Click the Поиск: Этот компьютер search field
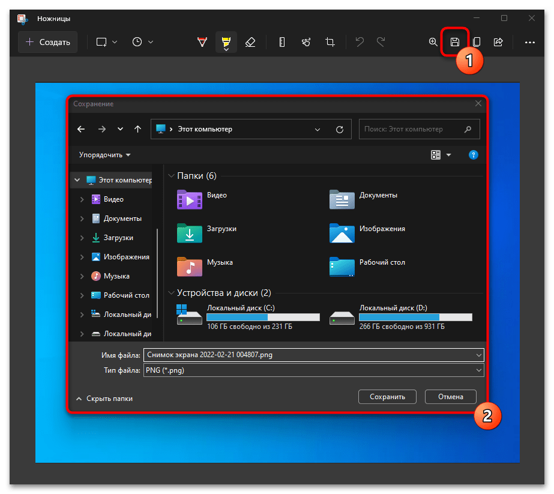The width and height of the screenshot is (554, 494). tap(420, 129)
